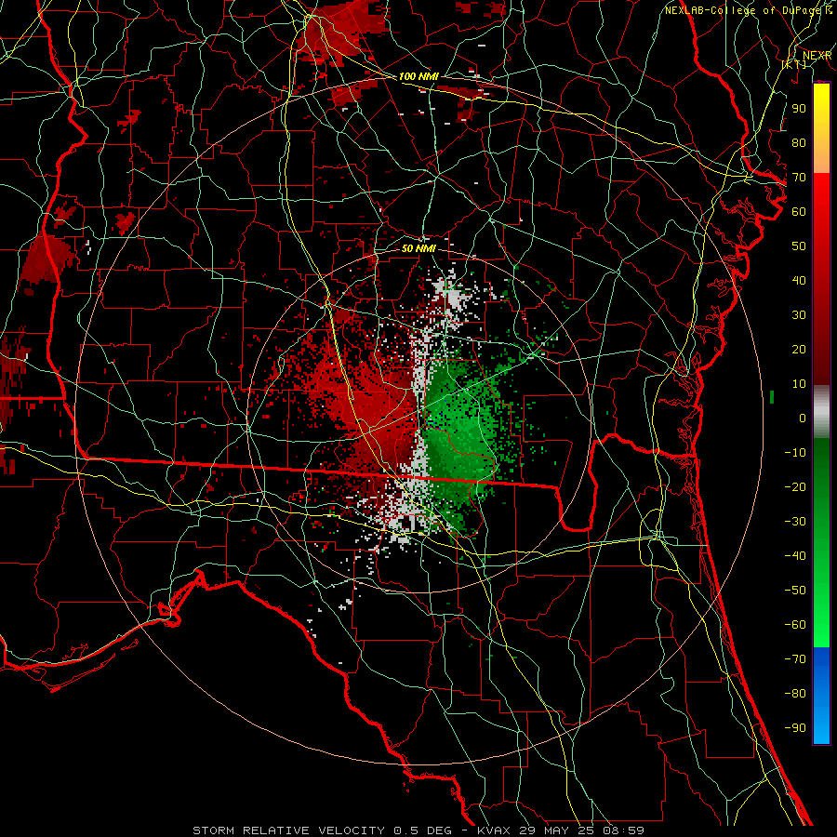Click the 0 value on velocity scale

(x=803, y=418)
